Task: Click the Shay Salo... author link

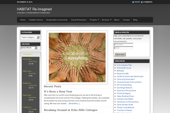Action: pyautogui.click(x=33, y=73)
